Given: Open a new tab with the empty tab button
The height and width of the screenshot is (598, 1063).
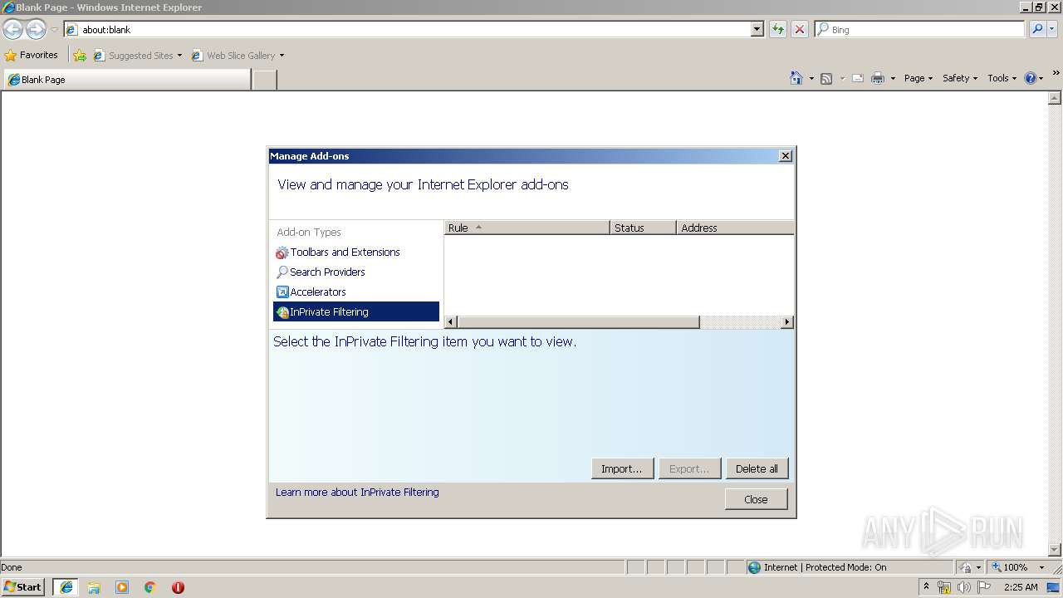Looking at the screenshot, I should [x=264, y=80].
